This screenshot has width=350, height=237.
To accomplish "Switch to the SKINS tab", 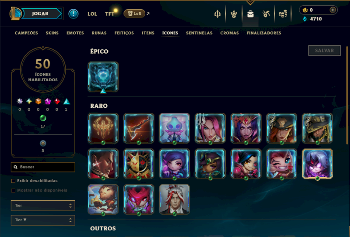I will [52, 33].
